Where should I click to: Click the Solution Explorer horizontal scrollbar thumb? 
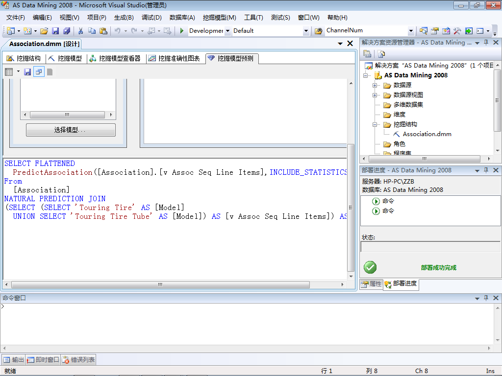click(x=425, y=159)
